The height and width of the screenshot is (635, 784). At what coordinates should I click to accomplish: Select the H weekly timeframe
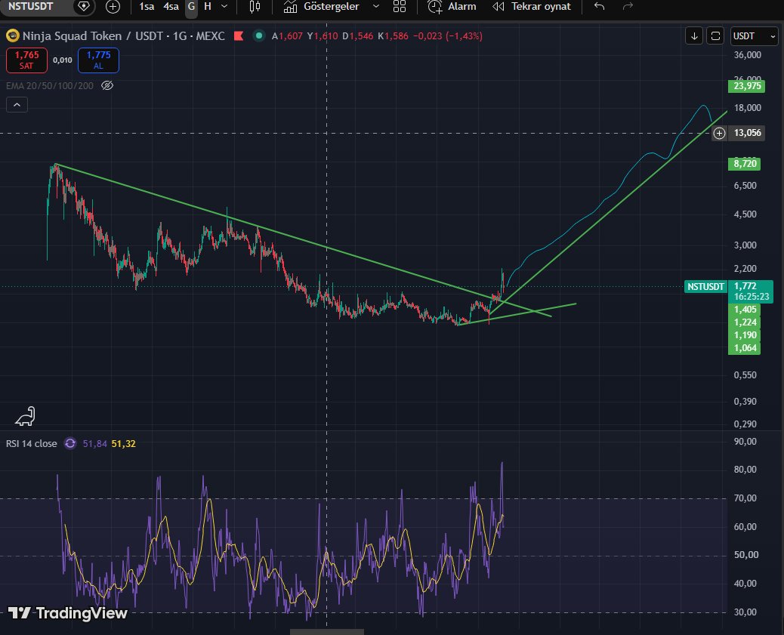coord(208,7)
